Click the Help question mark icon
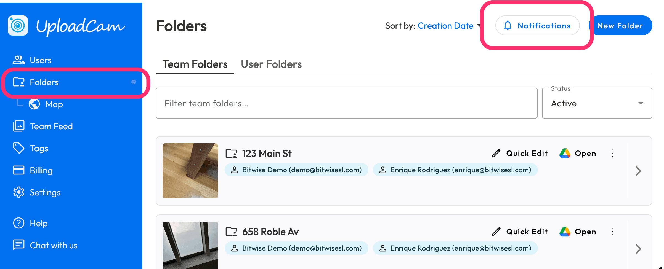Viewport: 664px width, 269px height. [x=19, y=223]
